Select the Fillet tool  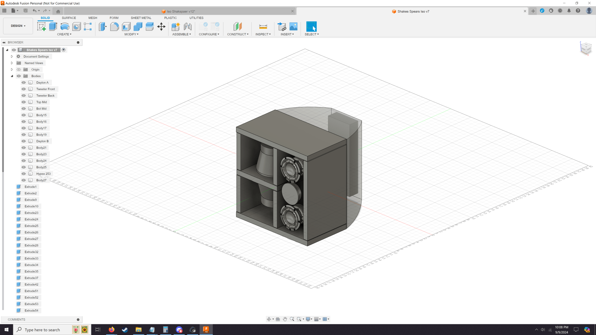(114, 26)
